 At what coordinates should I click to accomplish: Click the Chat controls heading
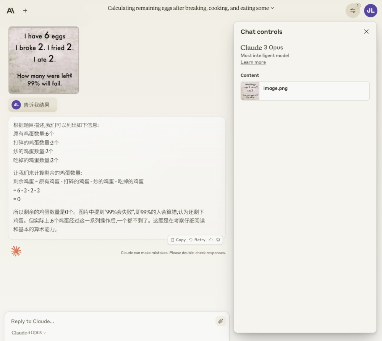coord(261,32)
